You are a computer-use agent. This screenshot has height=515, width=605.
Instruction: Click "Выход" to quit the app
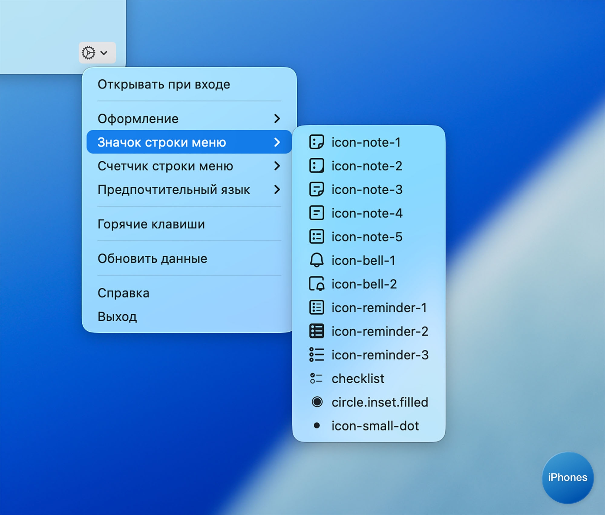(117, 317)
